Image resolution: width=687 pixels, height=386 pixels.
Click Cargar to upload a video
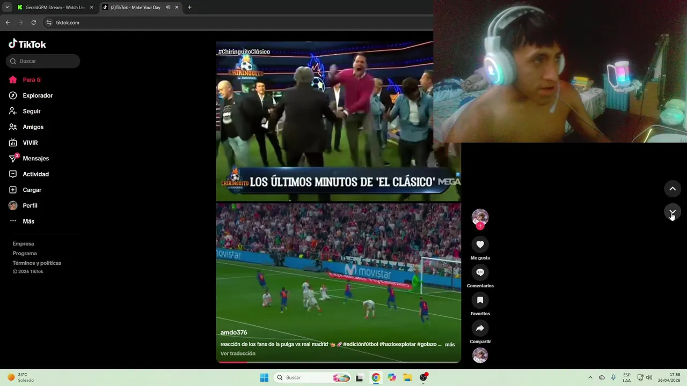(25, 190)
